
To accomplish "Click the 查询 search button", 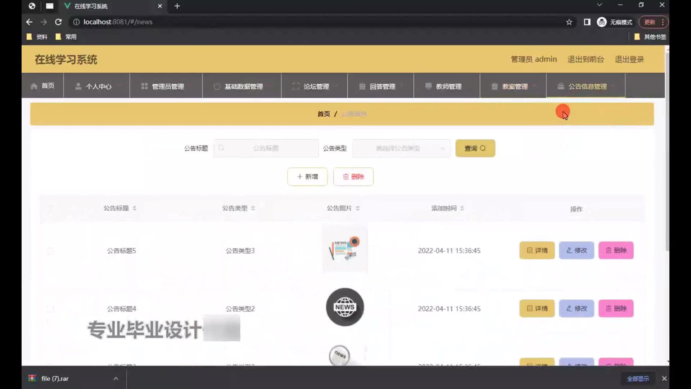I will (475, 148).
